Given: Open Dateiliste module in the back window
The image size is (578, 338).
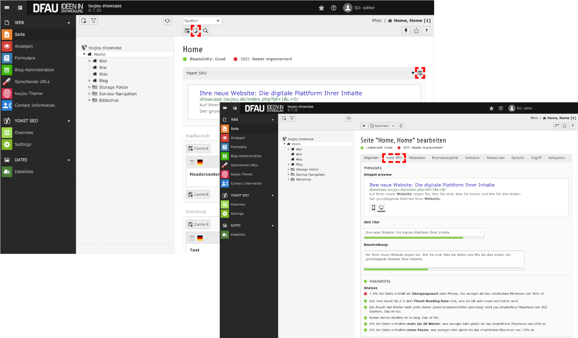Looking at the screenshot, I should [x=38, y=171].
